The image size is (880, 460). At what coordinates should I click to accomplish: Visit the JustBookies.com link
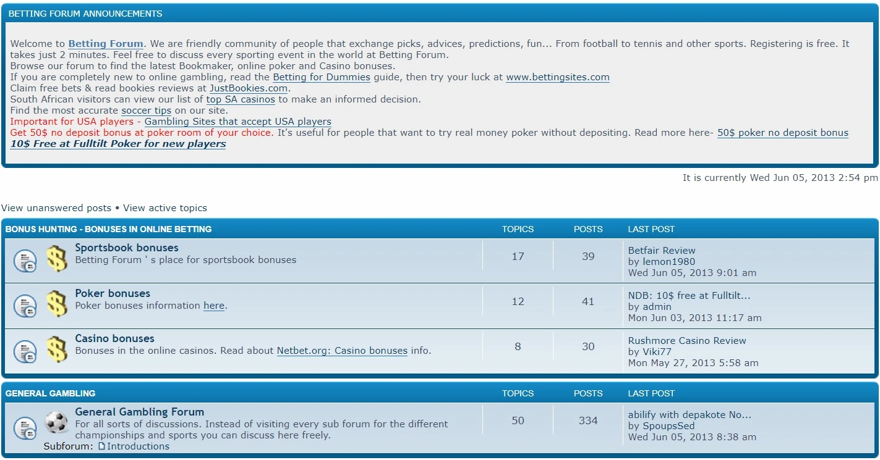pos(249,88)
